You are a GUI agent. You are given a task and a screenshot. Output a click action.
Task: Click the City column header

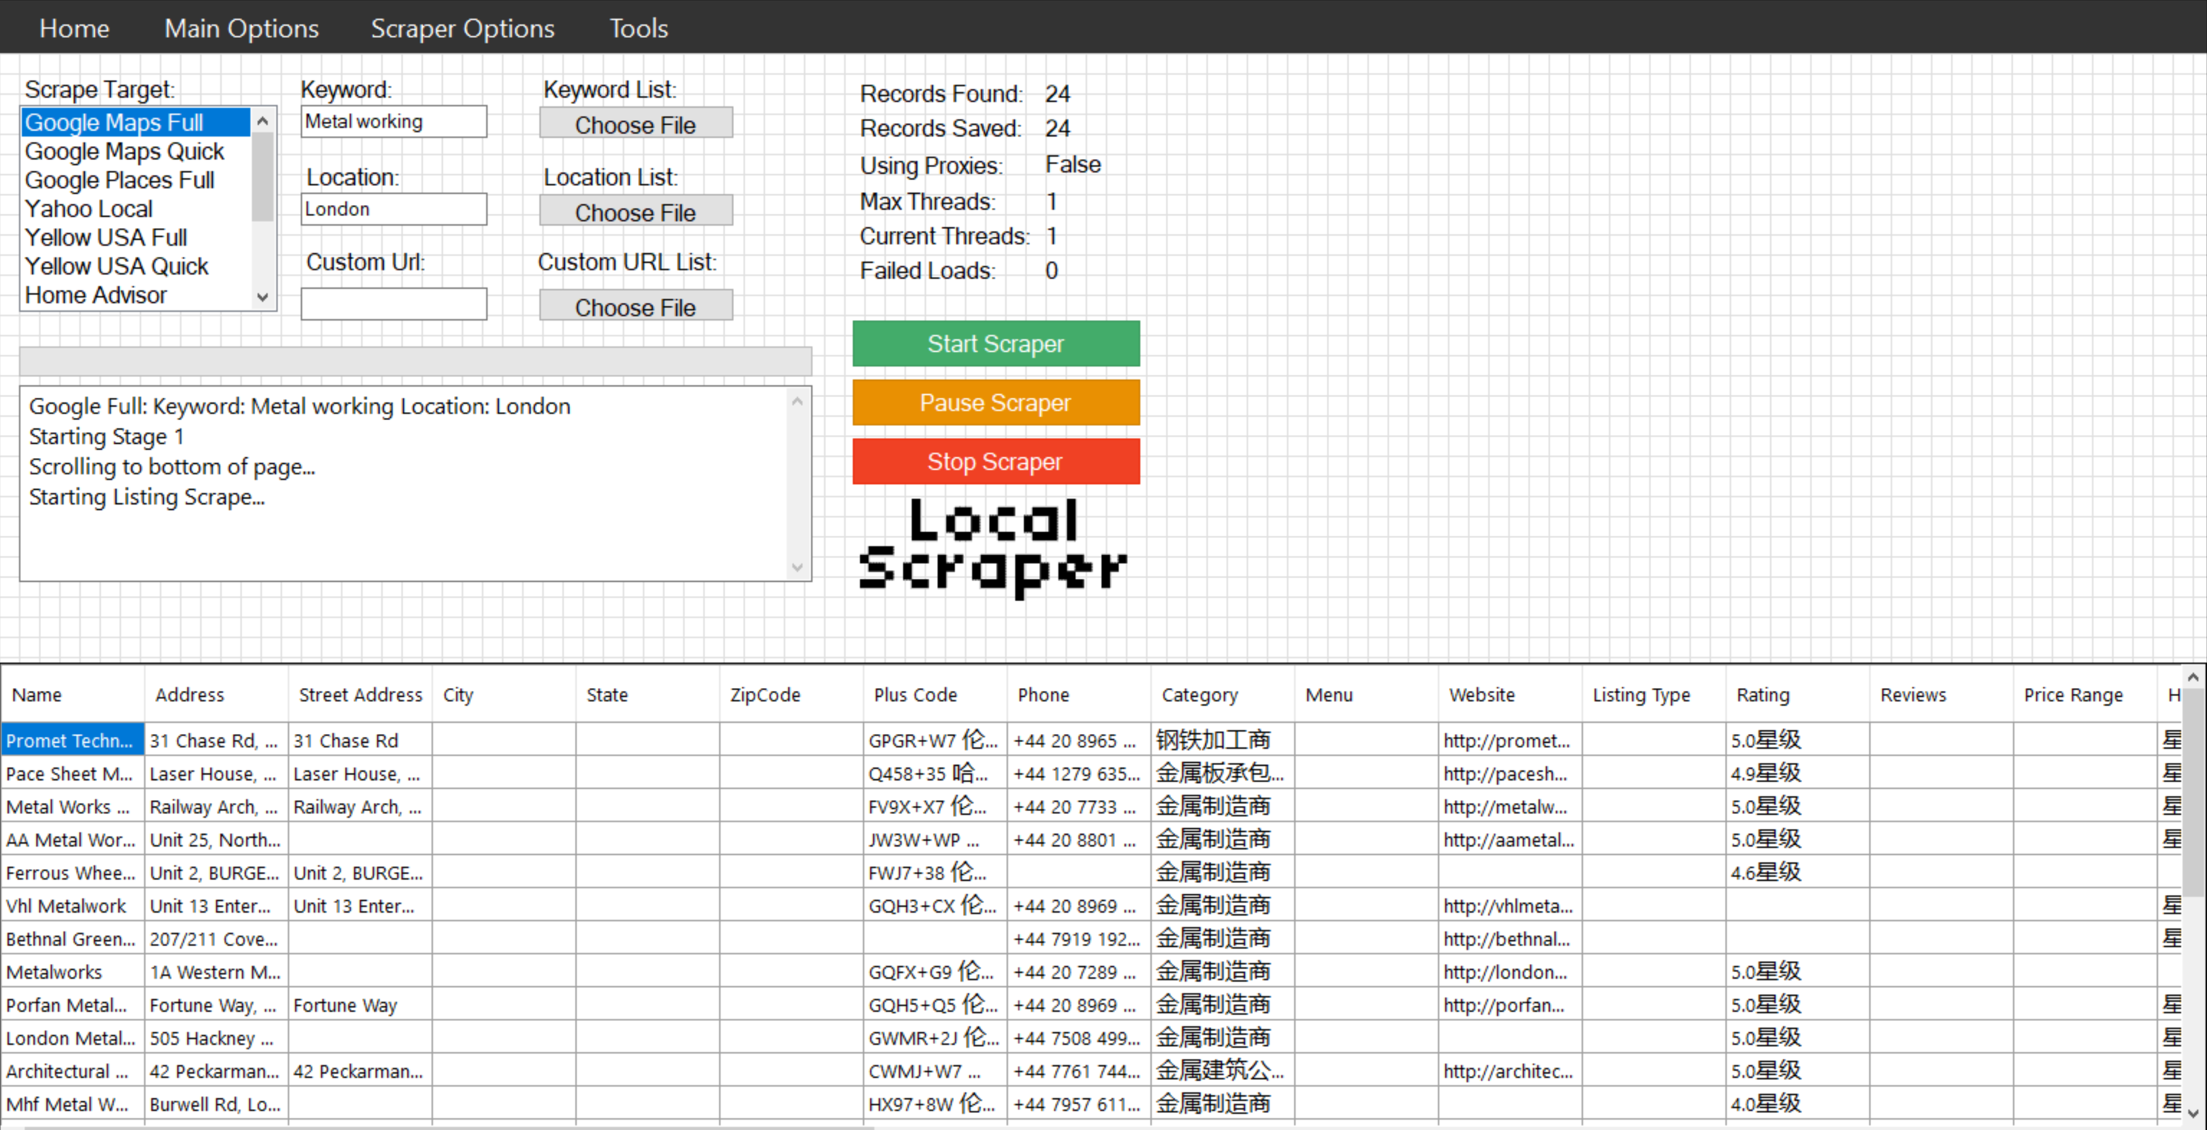point(504,694)
